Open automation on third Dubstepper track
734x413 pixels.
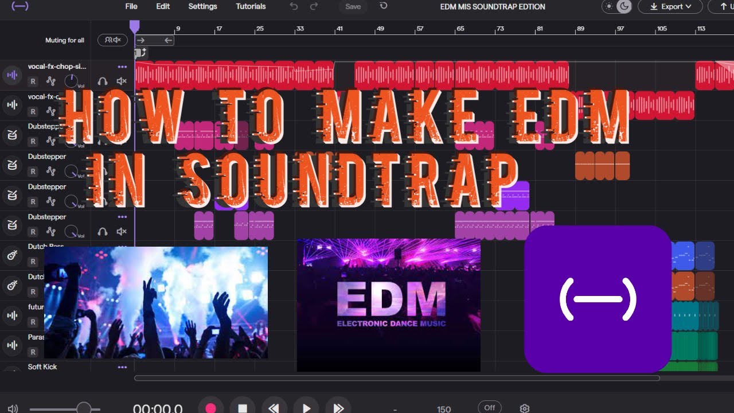(51, 201)
